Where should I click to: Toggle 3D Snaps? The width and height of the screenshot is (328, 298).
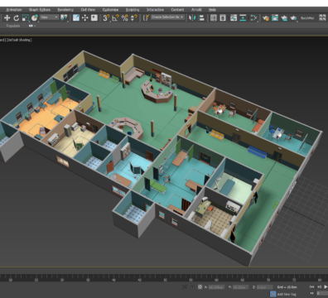[x=106, y=18]
